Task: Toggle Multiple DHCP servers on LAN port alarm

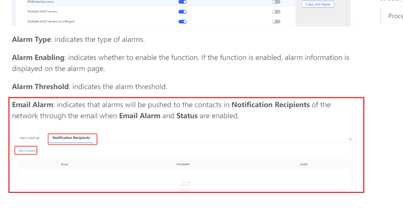Action: (183, 21)
